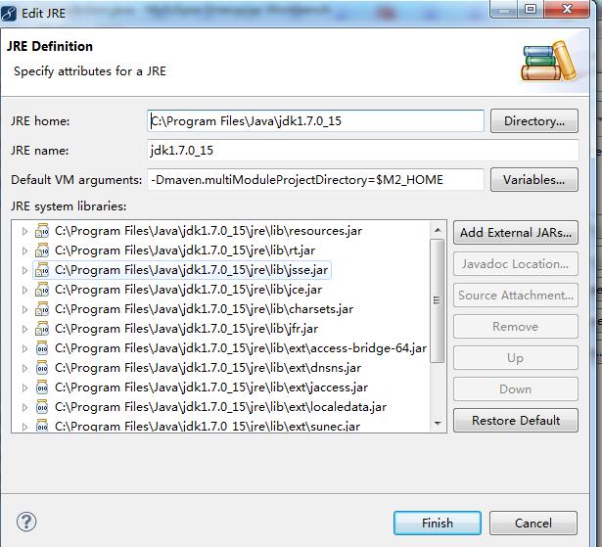Viewport: 602px width, 547px height.
Task: Click the Restore Default button
Action: 516,421
